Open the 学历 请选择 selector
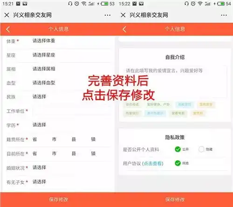This screenshot has width=233, height=207. (x=39, y=124)
